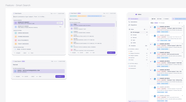
Task: Click the Search by Sender person icon
Action: (x=16, y=27)
